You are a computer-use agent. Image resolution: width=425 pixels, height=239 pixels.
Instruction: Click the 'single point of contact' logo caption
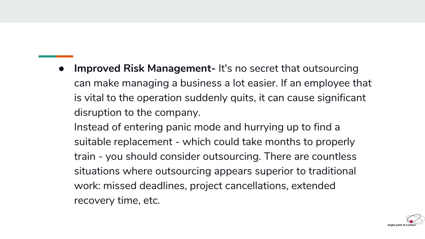[401, 225]
